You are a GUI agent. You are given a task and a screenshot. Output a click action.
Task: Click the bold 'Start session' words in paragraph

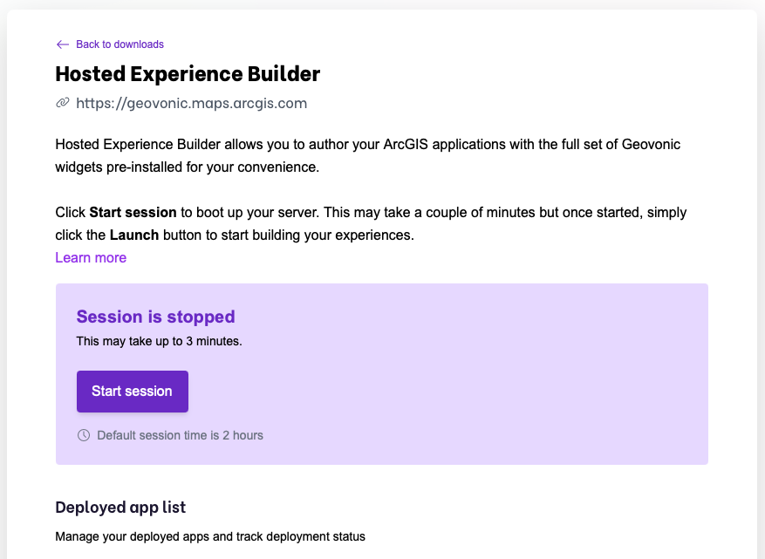[133, 213]
